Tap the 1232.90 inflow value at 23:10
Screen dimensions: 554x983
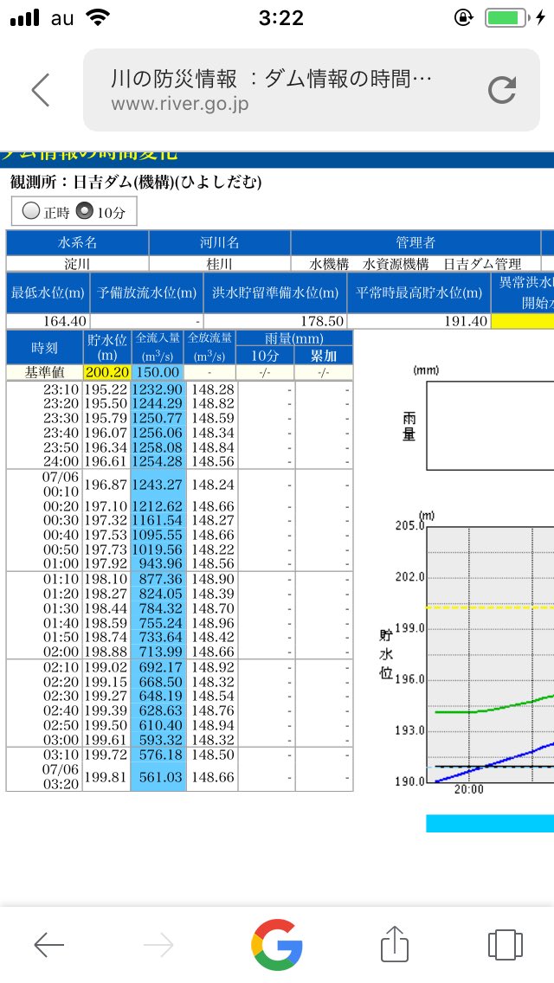(158, 390)
